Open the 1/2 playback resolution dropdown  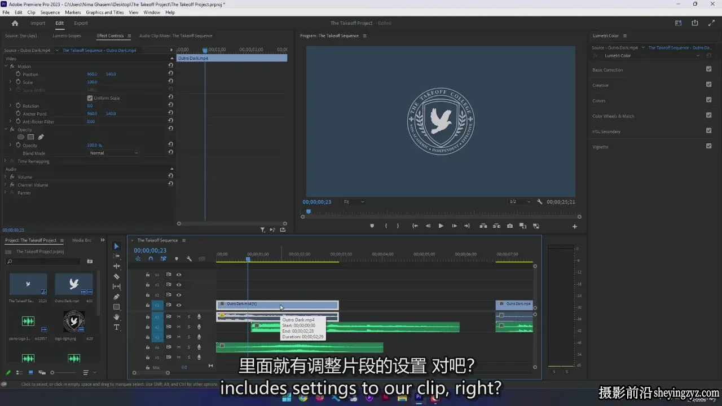[x=520, y=202]
